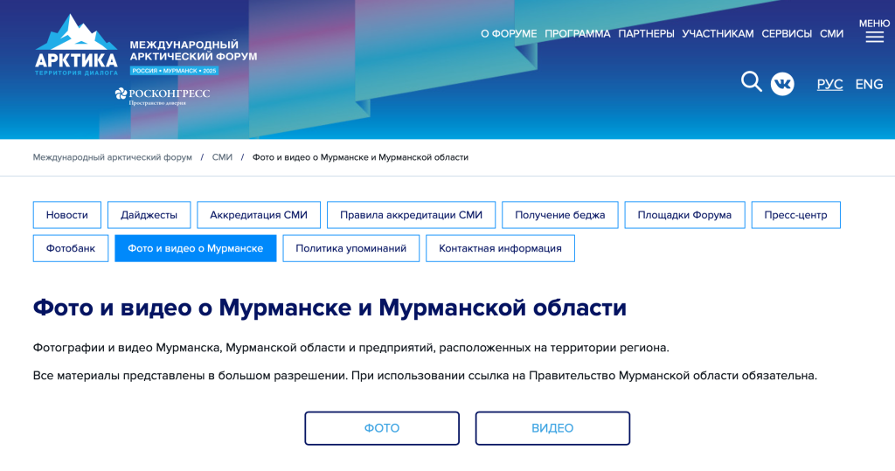Viewport: 895px width, 471px height.
Task: Go to СМИ breadcrumb link
Action: pos(222,157)
